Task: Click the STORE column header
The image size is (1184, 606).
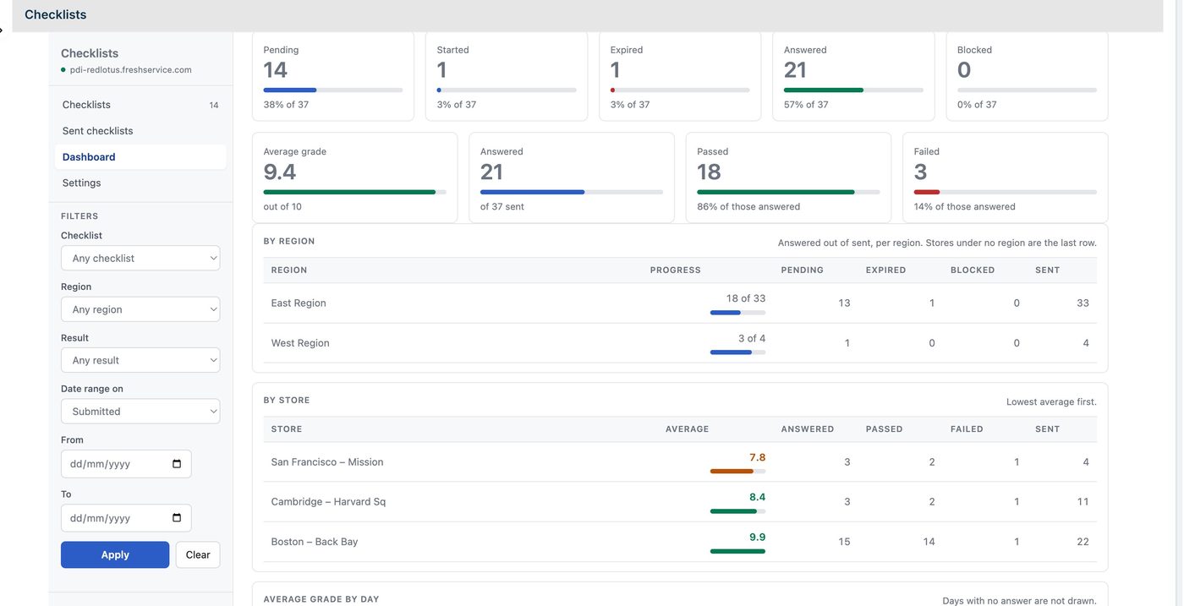Action: 287,429
